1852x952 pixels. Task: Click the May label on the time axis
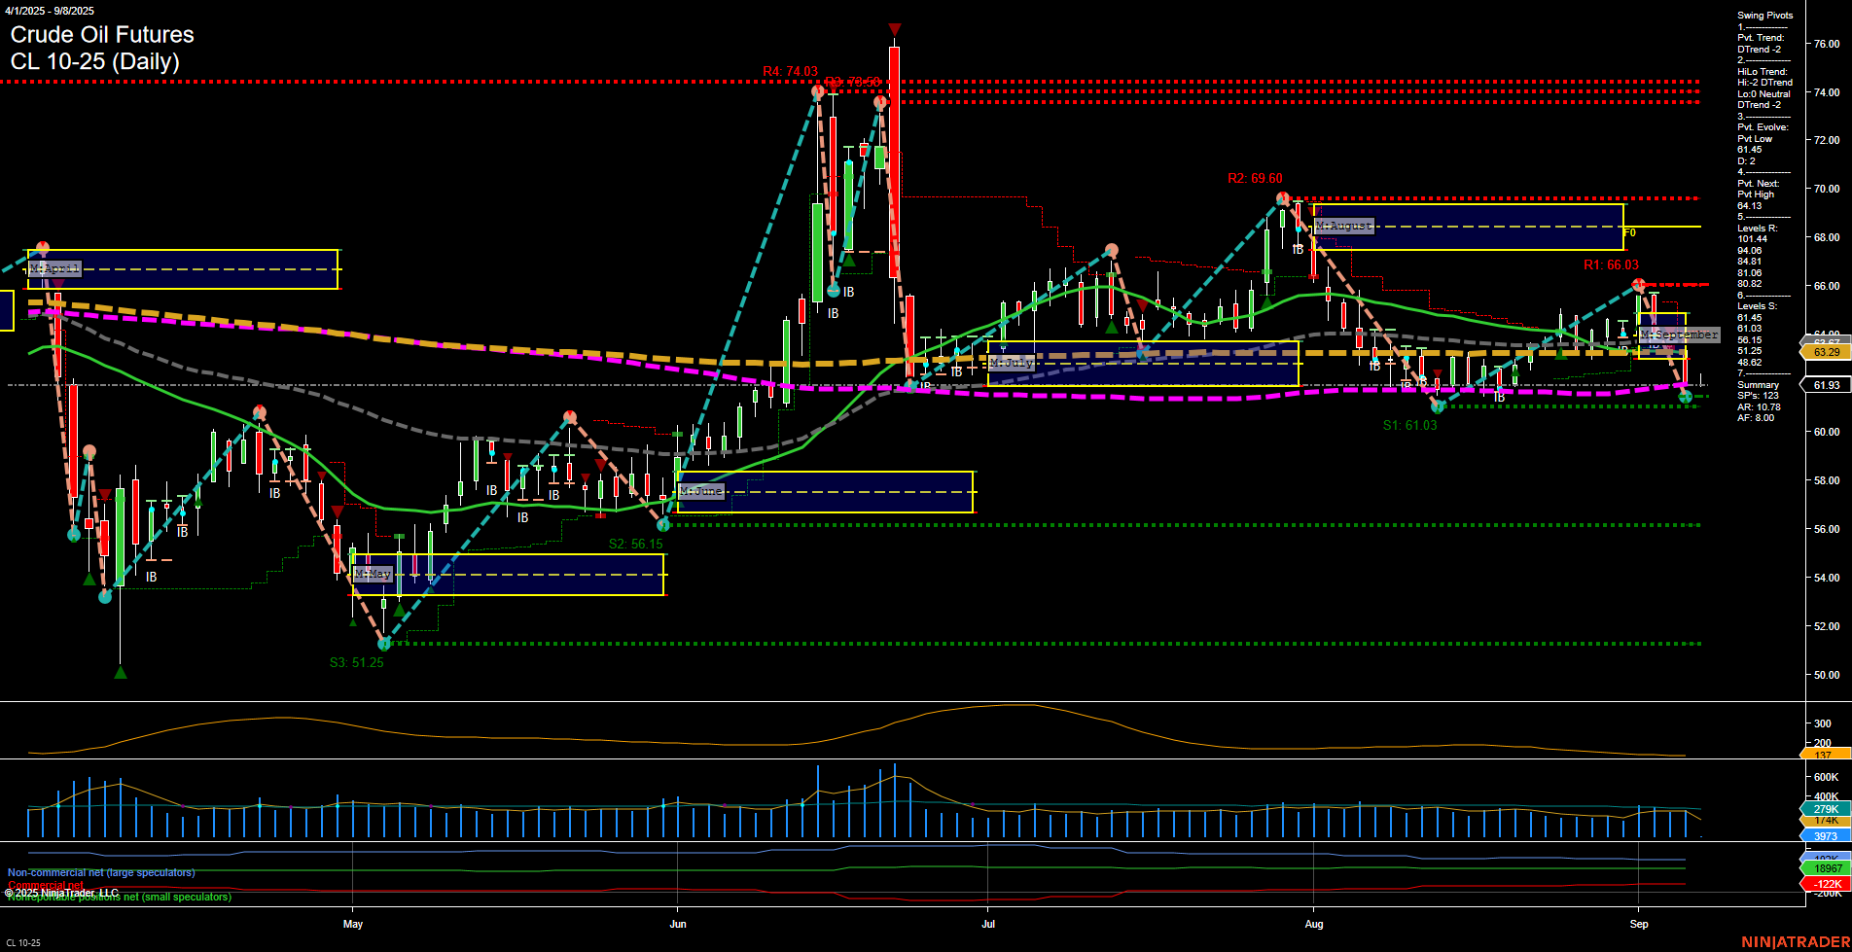point(354,925)
